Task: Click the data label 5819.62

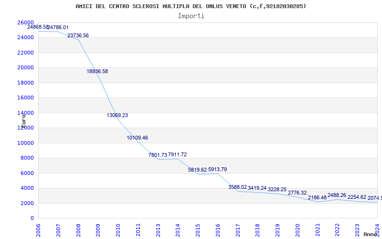Action: click(197, 170)
